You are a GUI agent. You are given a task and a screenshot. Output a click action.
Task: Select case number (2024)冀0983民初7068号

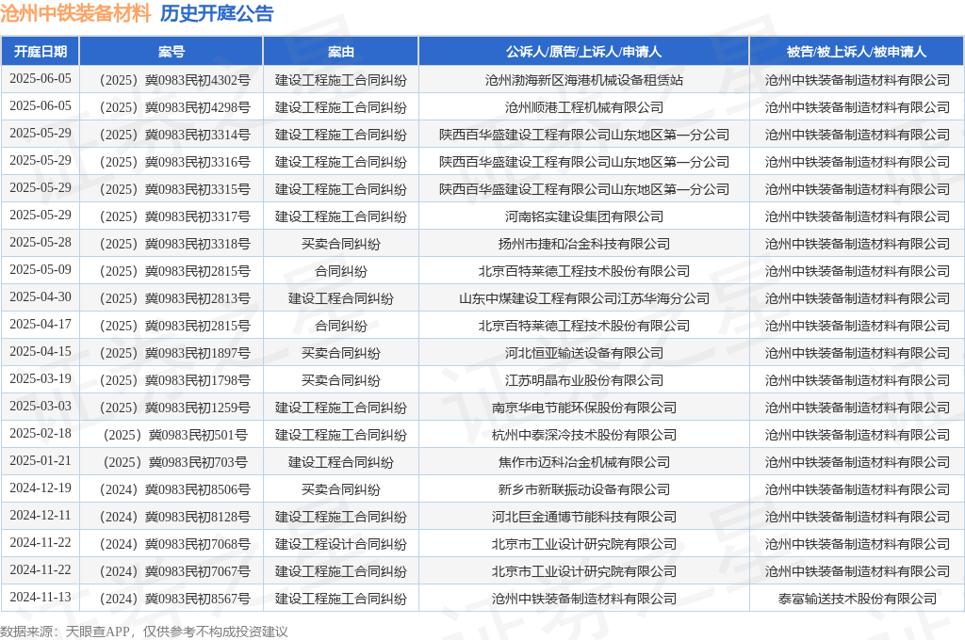point(174,544)
